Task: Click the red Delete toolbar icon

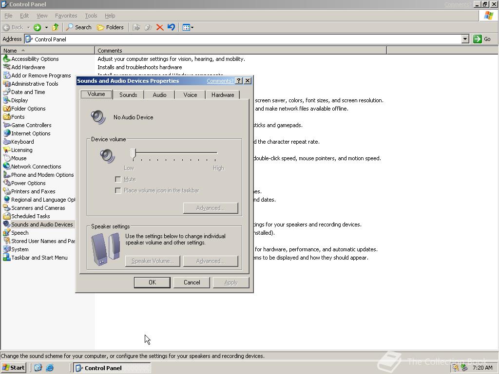Action: point(160,27)
